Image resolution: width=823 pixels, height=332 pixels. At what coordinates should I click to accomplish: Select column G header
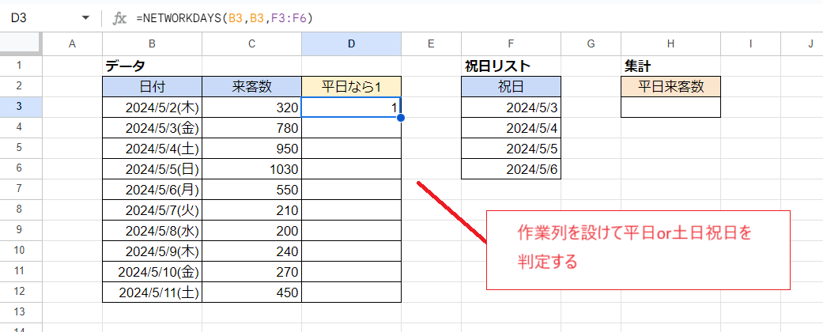[591, 44]
